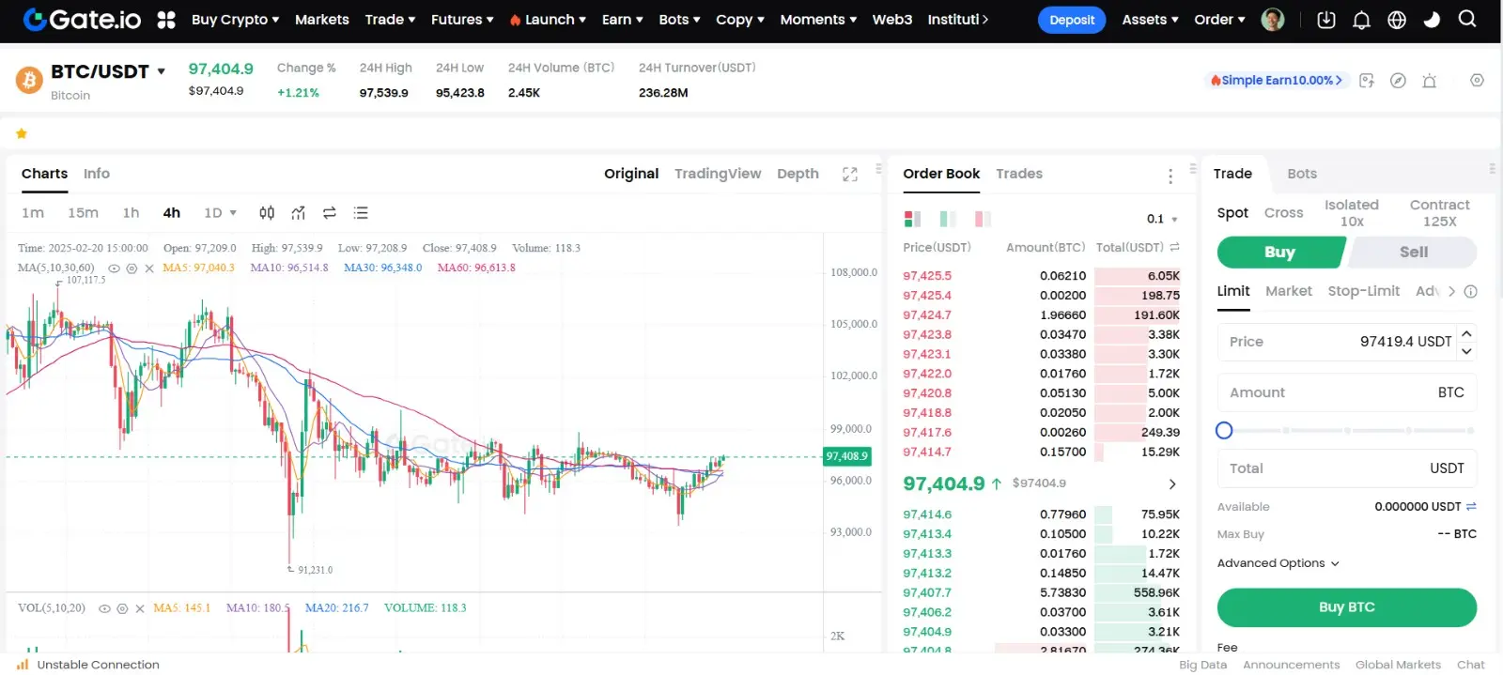Viewport: 1503px width, 675px height.
Task: Open the Futures dropdown menu
Action: (462, 20)
